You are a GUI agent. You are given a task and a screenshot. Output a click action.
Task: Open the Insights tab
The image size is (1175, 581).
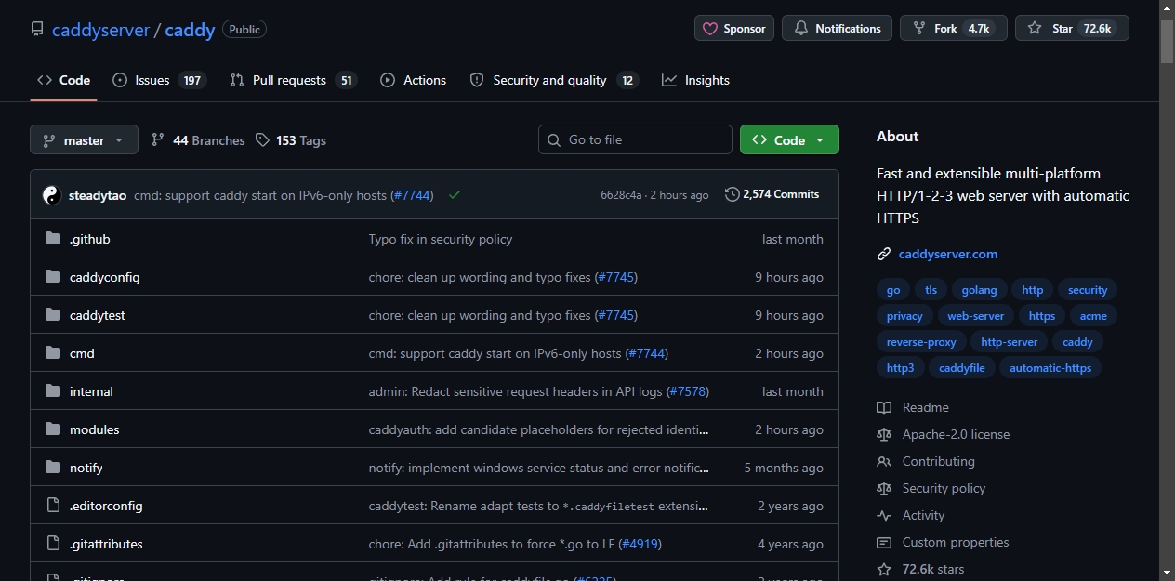click(x=695, y=80)
